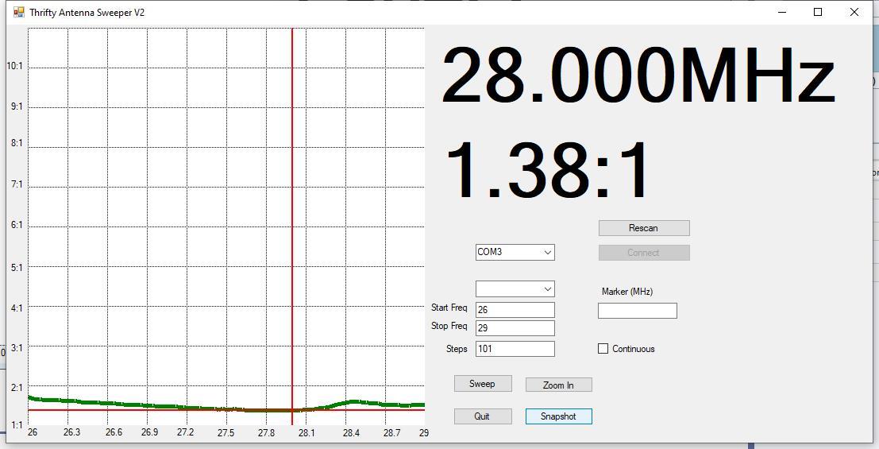Select the Stop Freq field showing 29
Screen dimensions: 879x449
tap(515, 327)
